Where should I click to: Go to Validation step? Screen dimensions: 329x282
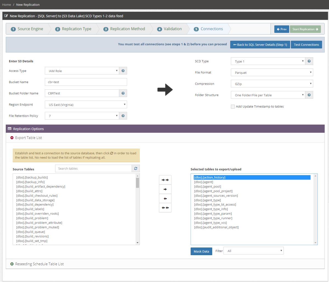(169, 29)
